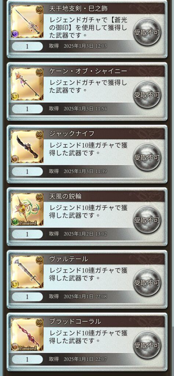Tap the dark element badge on 天干地支剣 icon
The width and height of the screenshot is (174, 376).
(x=15, y=34)
